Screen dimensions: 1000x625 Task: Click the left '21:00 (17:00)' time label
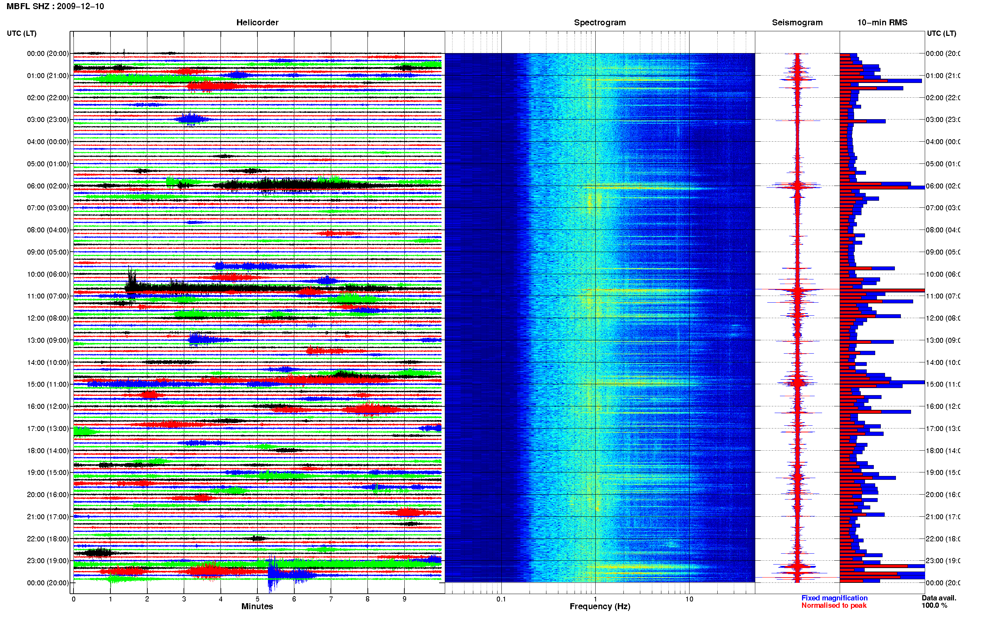[48, 517]
